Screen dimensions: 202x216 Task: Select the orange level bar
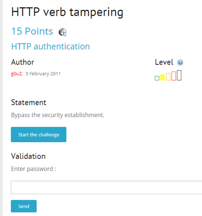pos(168,76)
